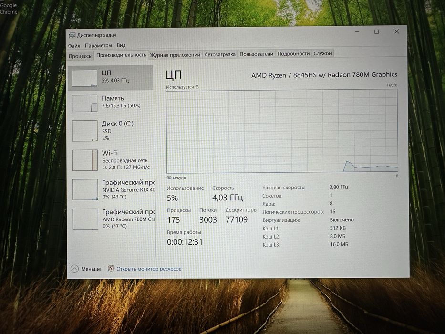Screen dimensions: 445x334
Task: Open Открыть монитор ресурсов link
Action: pyautogui.click(x=149, y=268)
